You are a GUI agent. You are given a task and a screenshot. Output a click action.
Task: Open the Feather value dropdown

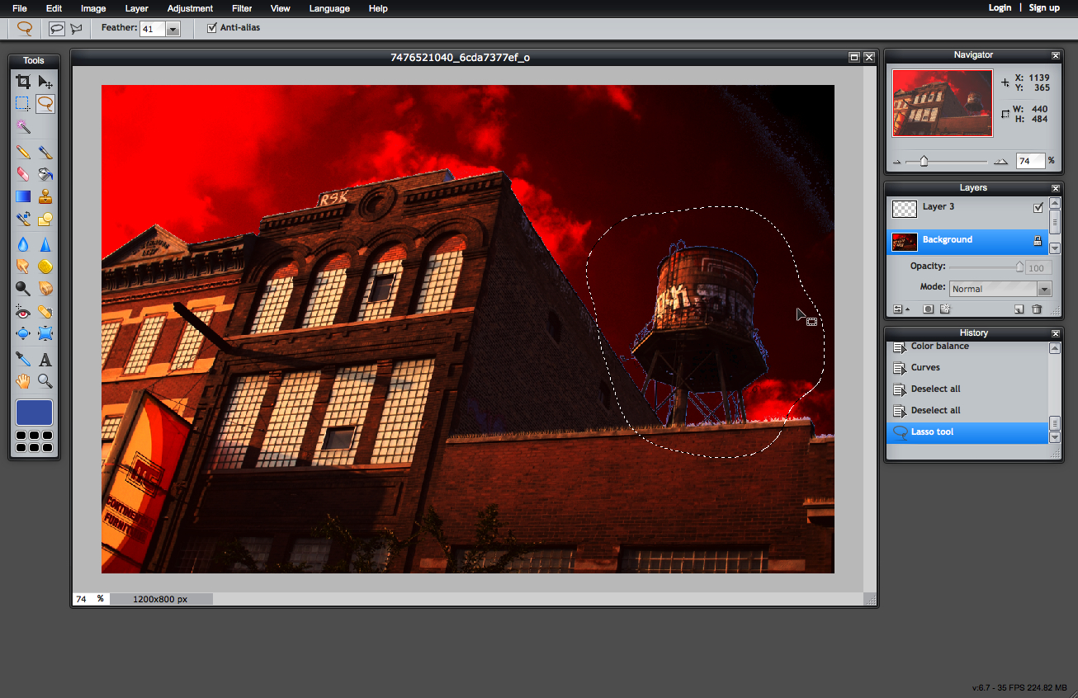(173, 29)
